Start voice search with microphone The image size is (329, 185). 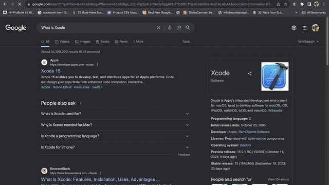pyautogui.click(x=170, y=28)
